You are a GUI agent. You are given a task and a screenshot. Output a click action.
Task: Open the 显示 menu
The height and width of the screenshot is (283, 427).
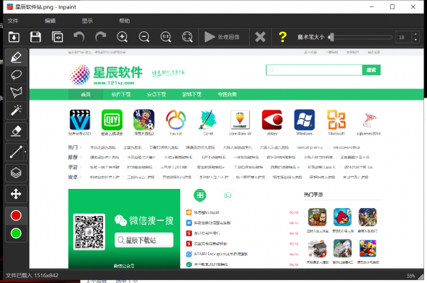tap(88, 21)
